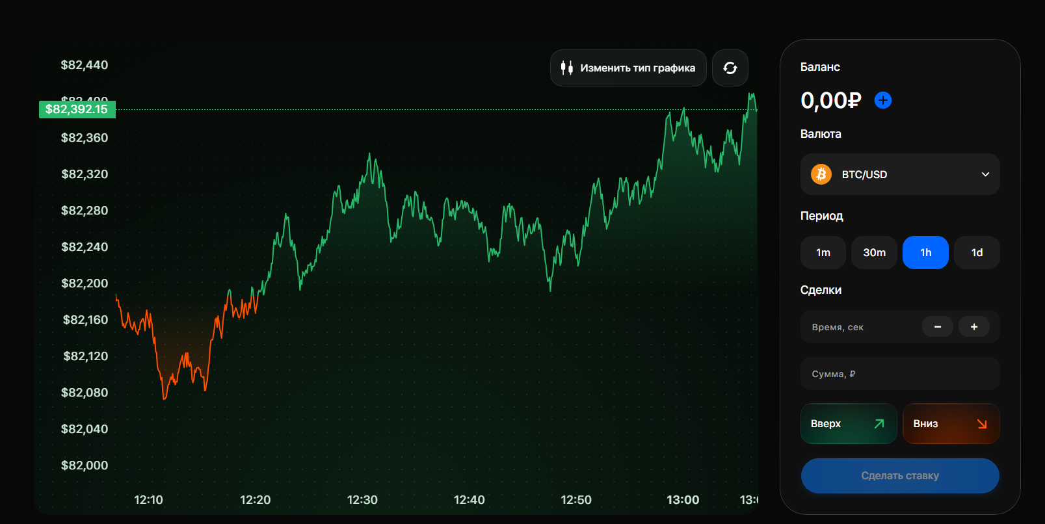The image size is (1045, 524).
Task: Click the $82,200 price axis label
Action: click(x=85, y=283)
